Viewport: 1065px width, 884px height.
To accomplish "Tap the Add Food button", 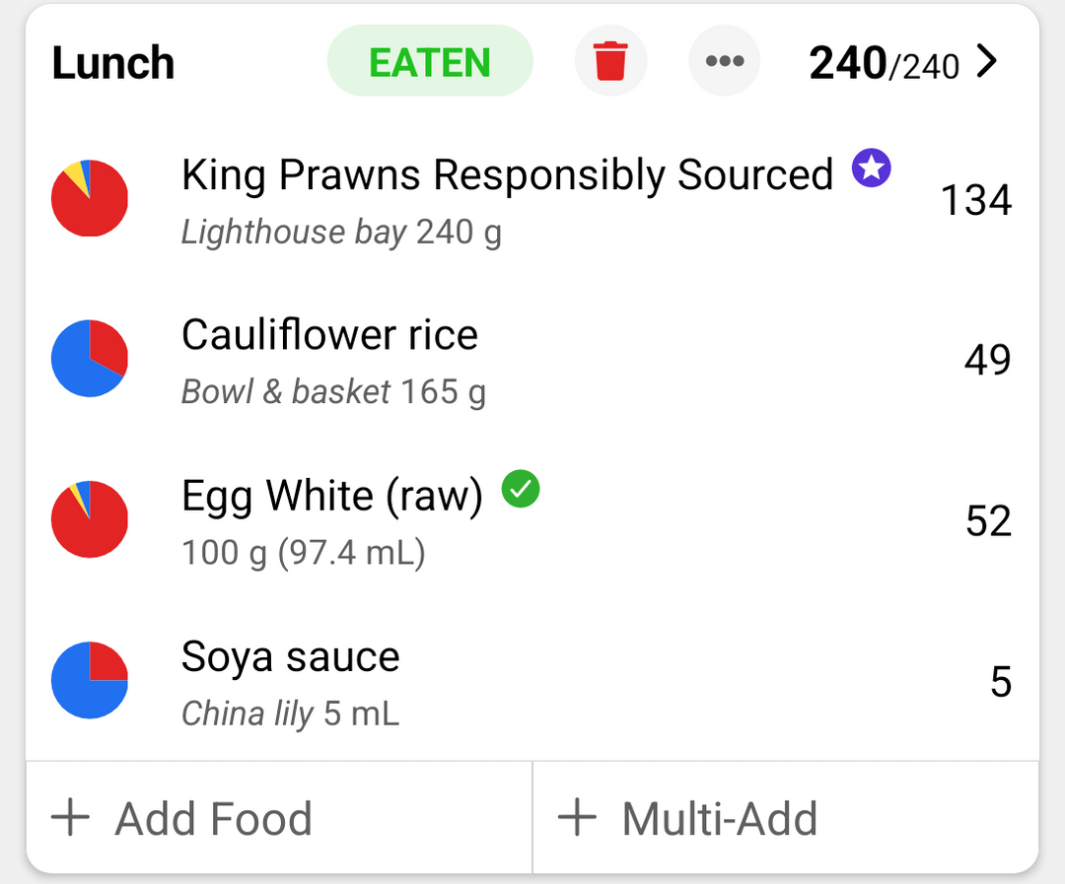I will pyautogui.click(x=279, y=817).
